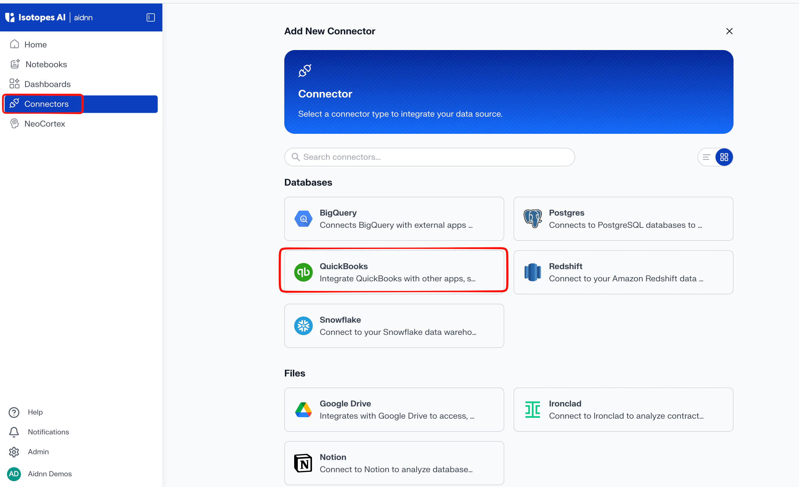This screenshot has width=799, height=487.
Task: Switch to list view
Action: coord(706,157)
